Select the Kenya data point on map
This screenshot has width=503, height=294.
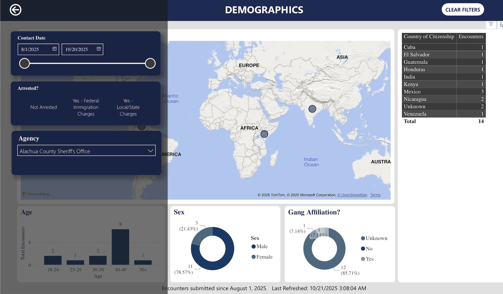264,134
